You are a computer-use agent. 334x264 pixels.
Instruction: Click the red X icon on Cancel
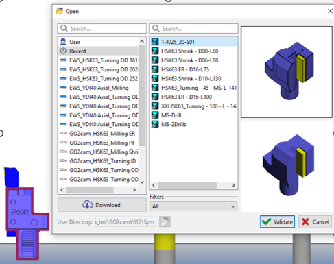click(305, 221)
